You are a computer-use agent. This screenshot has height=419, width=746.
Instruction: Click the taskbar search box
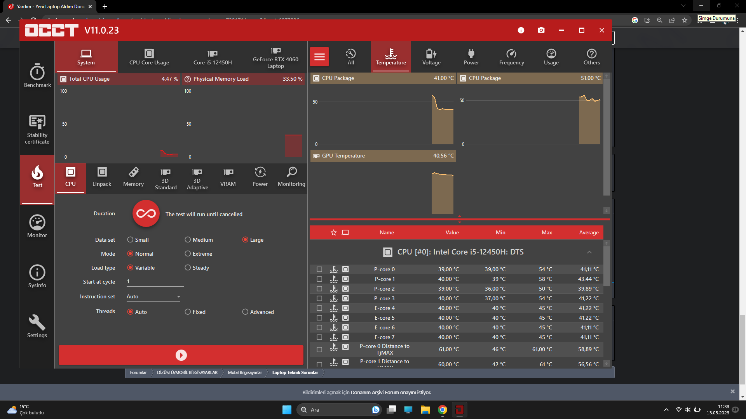click(339, 410)
